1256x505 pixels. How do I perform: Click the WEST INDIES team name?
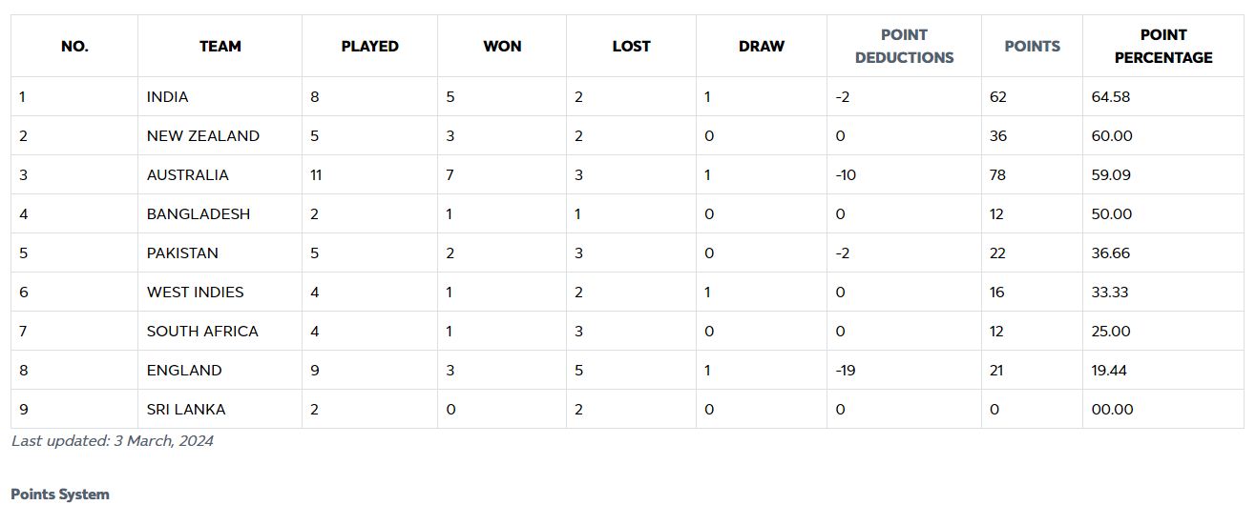coord(196,293)
